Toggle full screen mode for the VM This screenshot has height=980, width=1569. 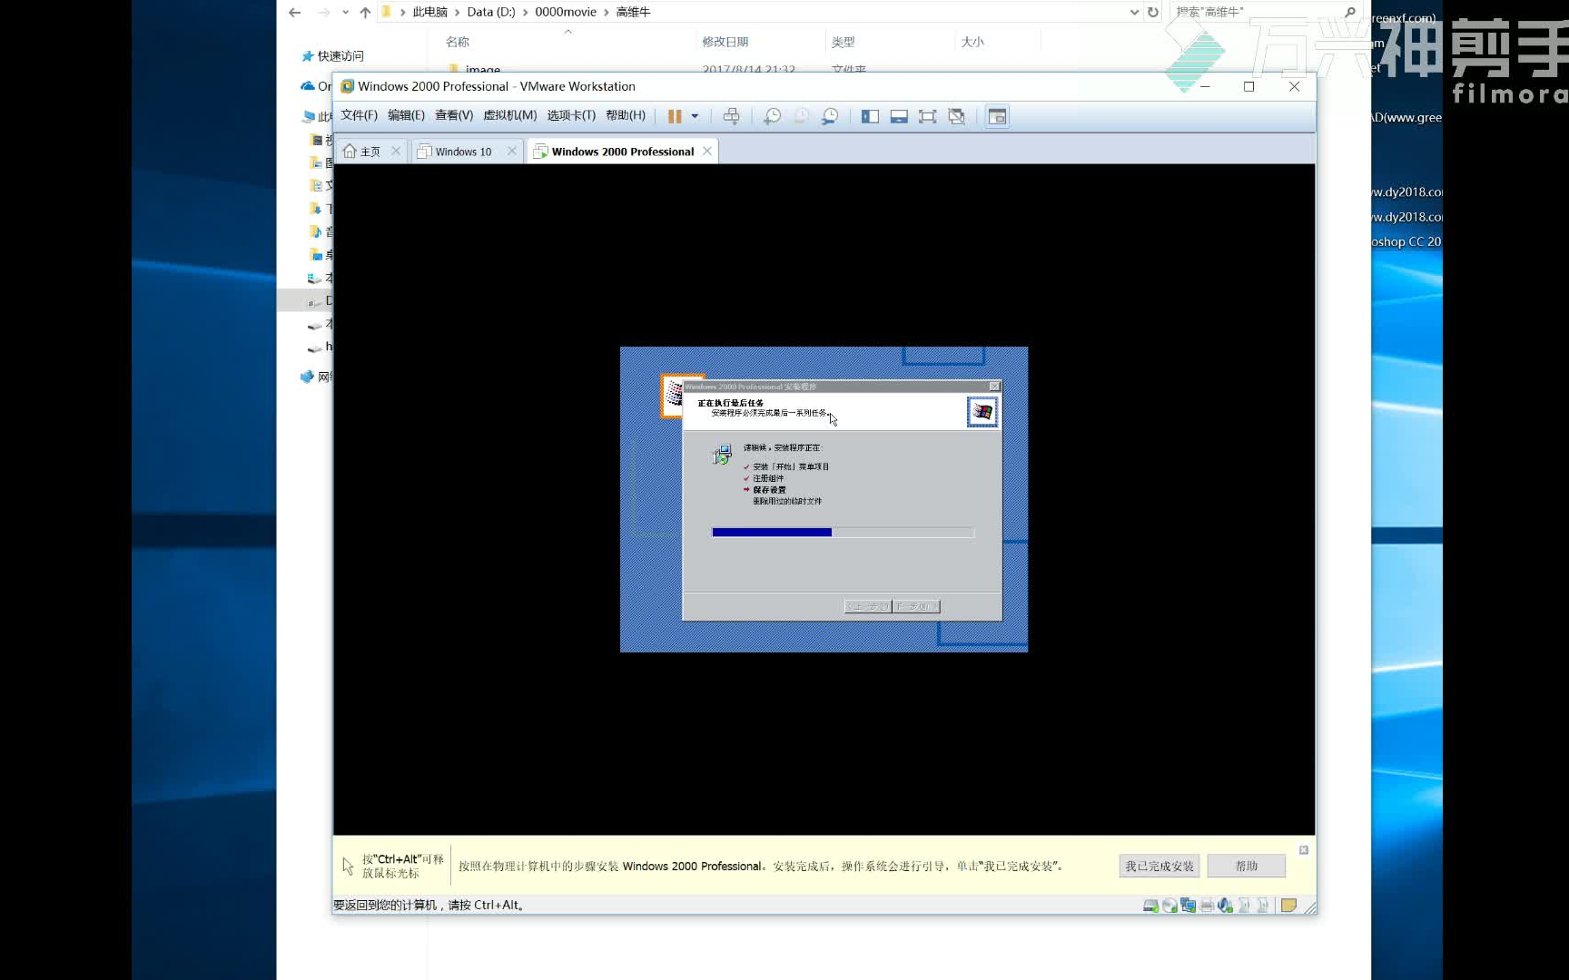click(927, 116)
